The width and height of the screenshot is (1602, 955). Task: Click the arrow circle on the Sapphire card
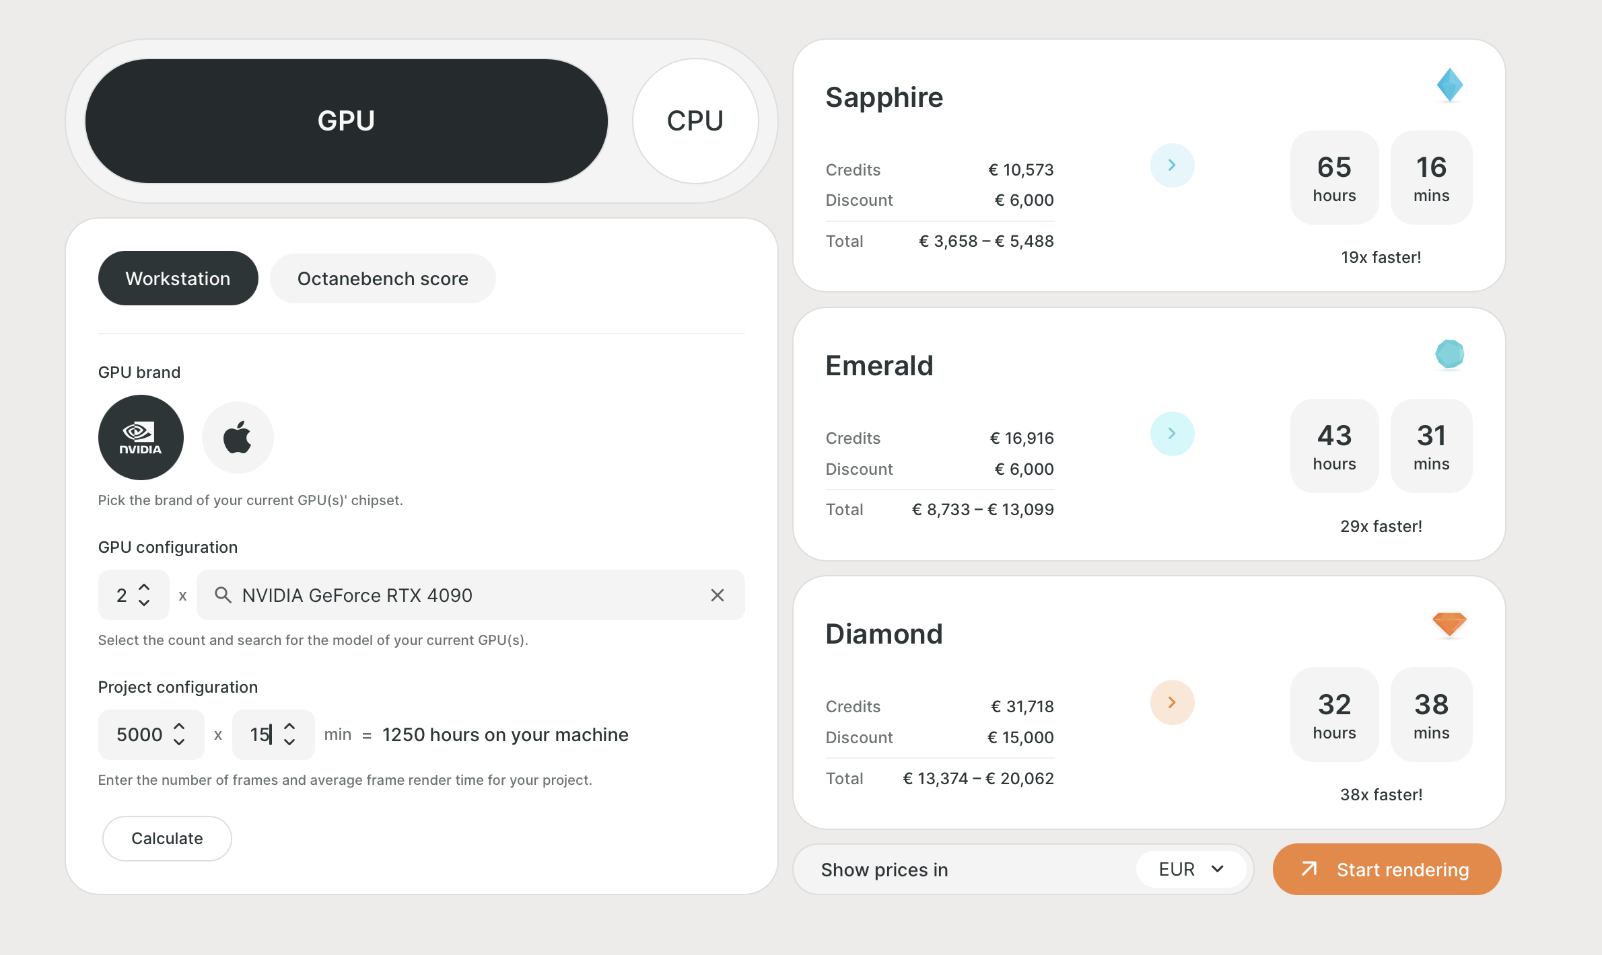(1173, 165)
